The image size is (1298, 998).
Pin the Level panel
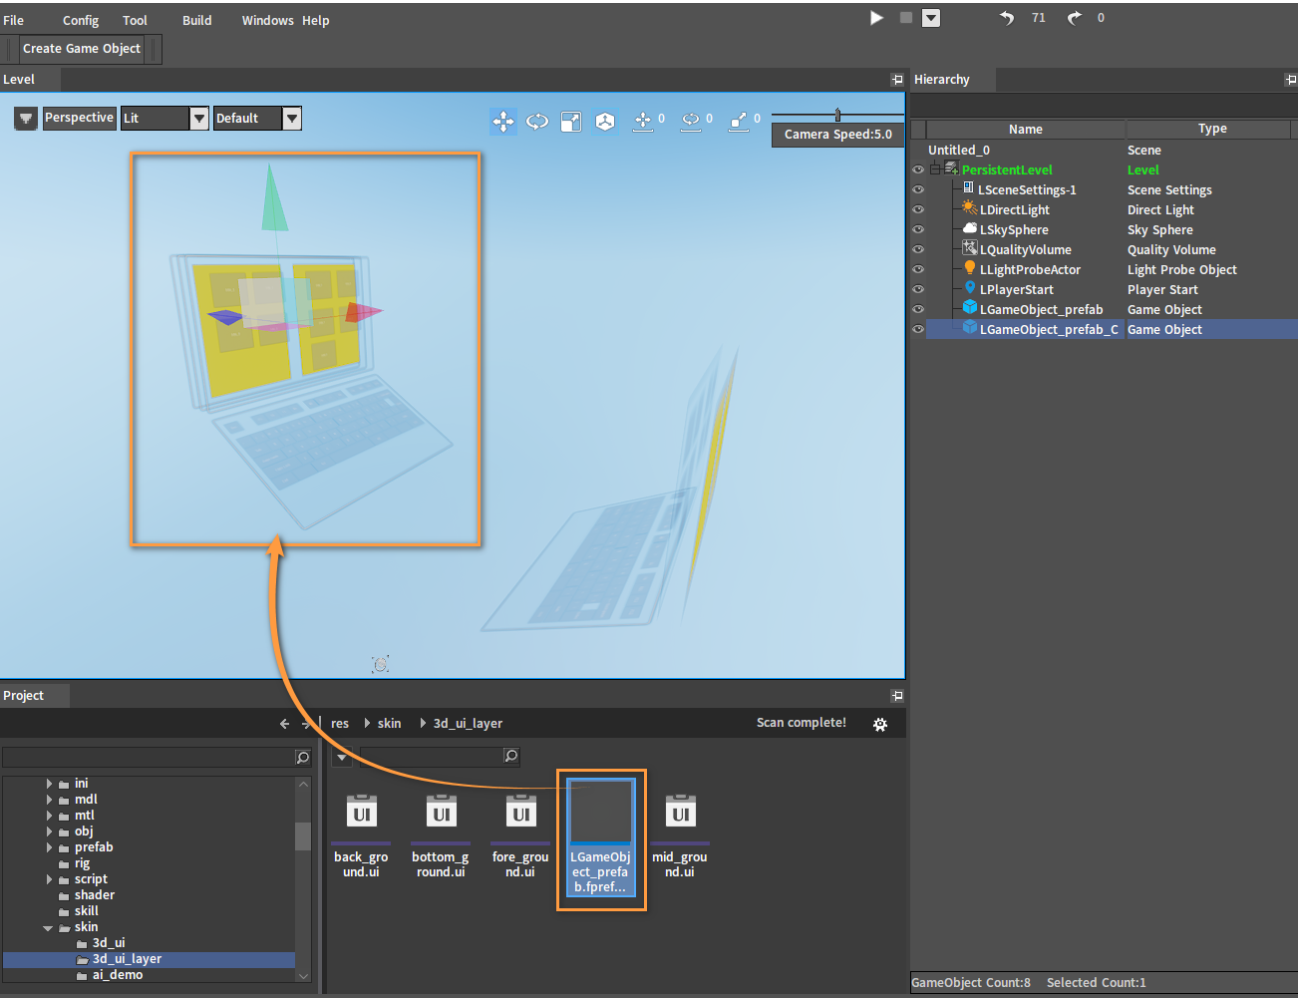[897, 80]
